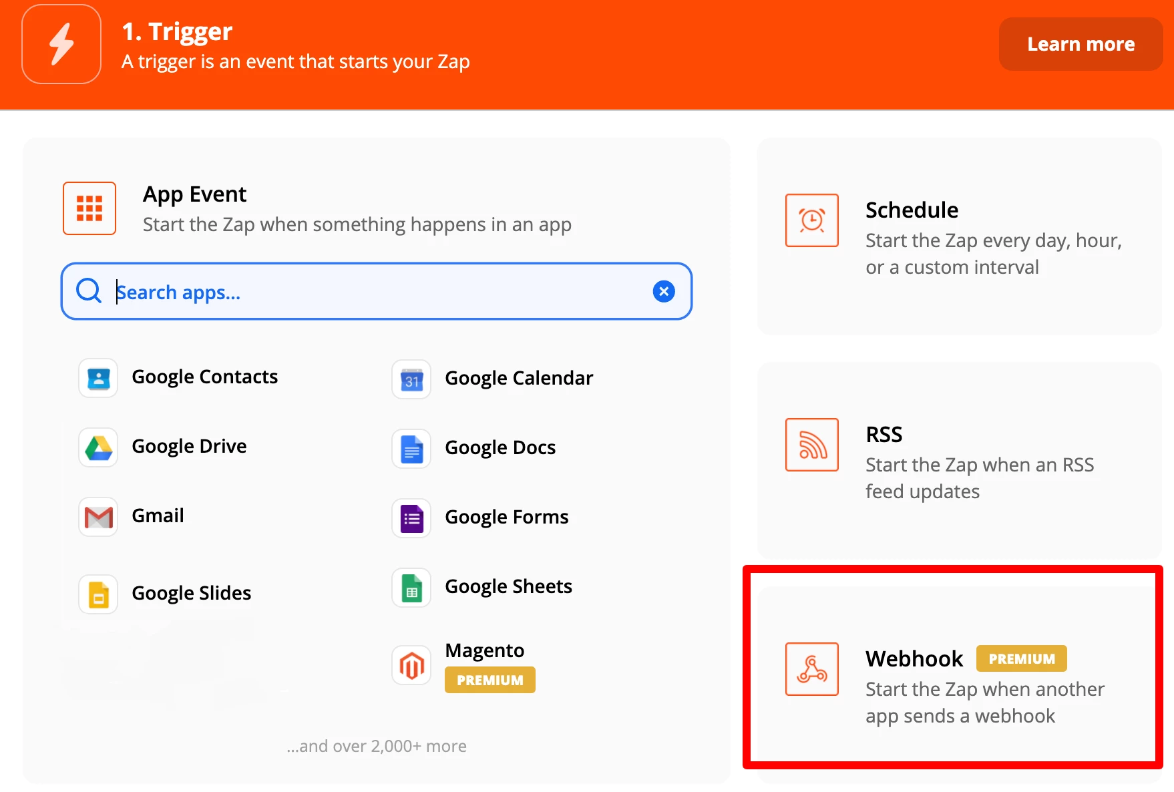Focus the Search apps input field
The width and height of the screenshot is (1174, 792).
tap(377, 291)
